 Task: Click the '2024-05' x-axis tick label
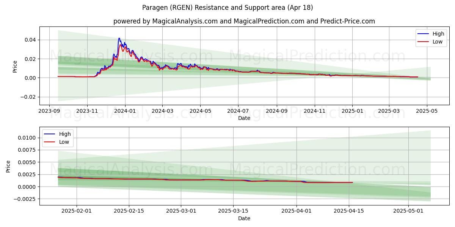tap(200, 111)
